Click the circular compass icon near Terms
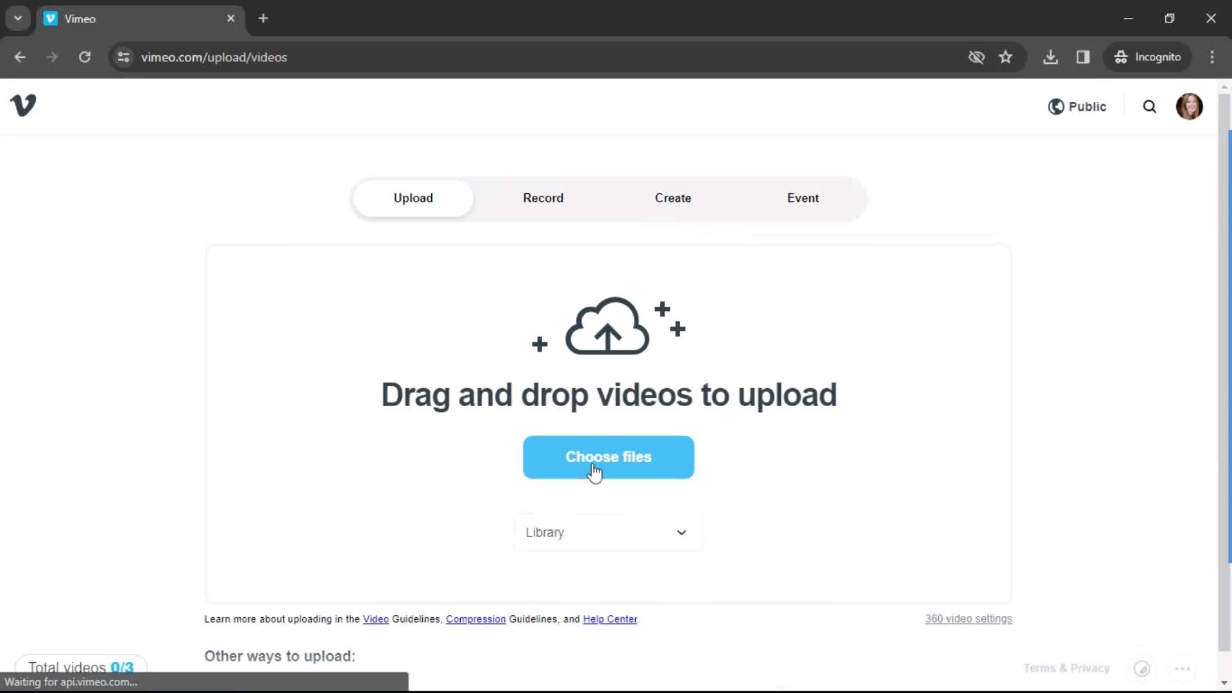Screen dimensions: 1232x693 [x=1142, y=669]
